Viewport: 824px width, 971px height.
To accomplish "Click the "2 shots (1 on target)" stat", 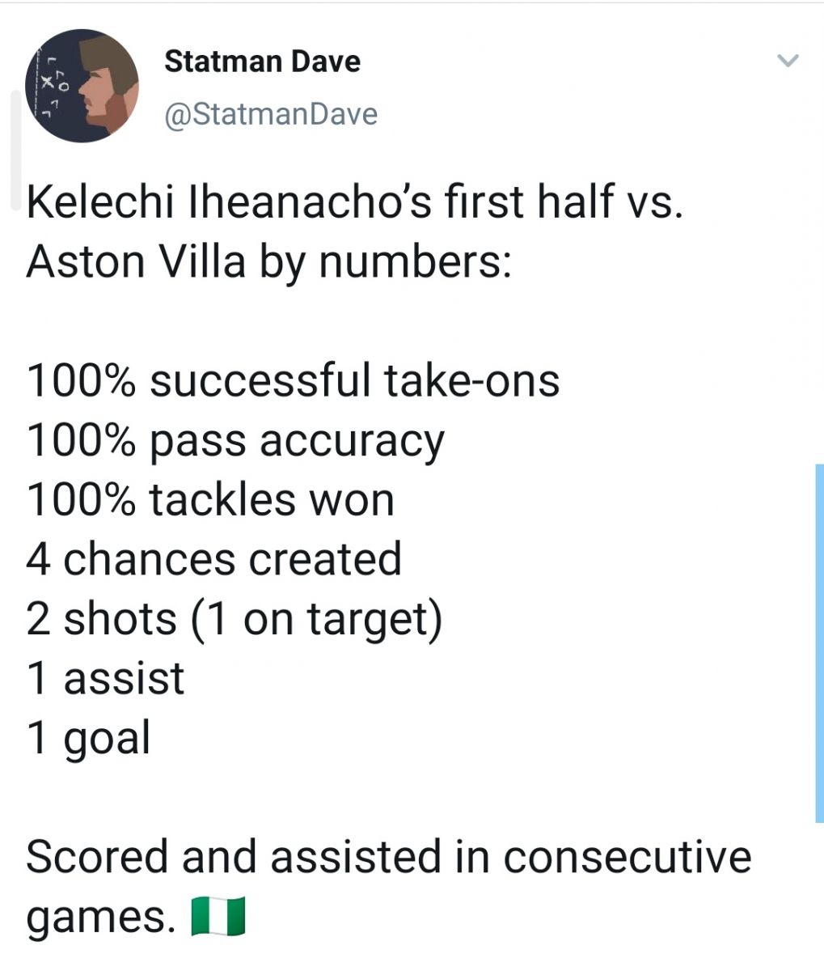I will (235, 620).
